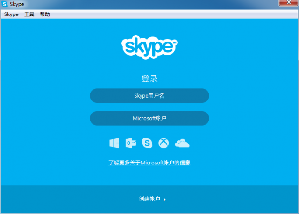Sign in with Skype用户名 button
Screen dimensions: 299x214
click(x=149, y=96)
